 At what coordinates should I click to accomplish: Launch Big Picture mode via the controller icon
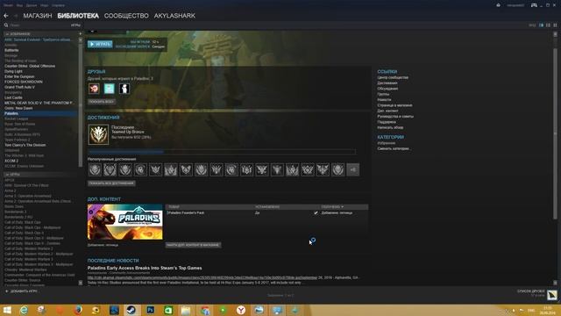click(534, 5)
